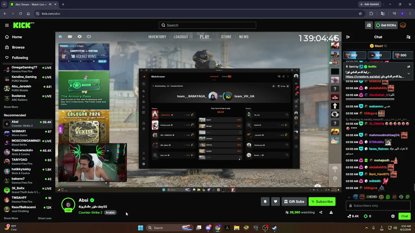The height and width of the screenshot is (233, 415).
Task: Open the Get KICKs button
Action: tap(386, 25)
